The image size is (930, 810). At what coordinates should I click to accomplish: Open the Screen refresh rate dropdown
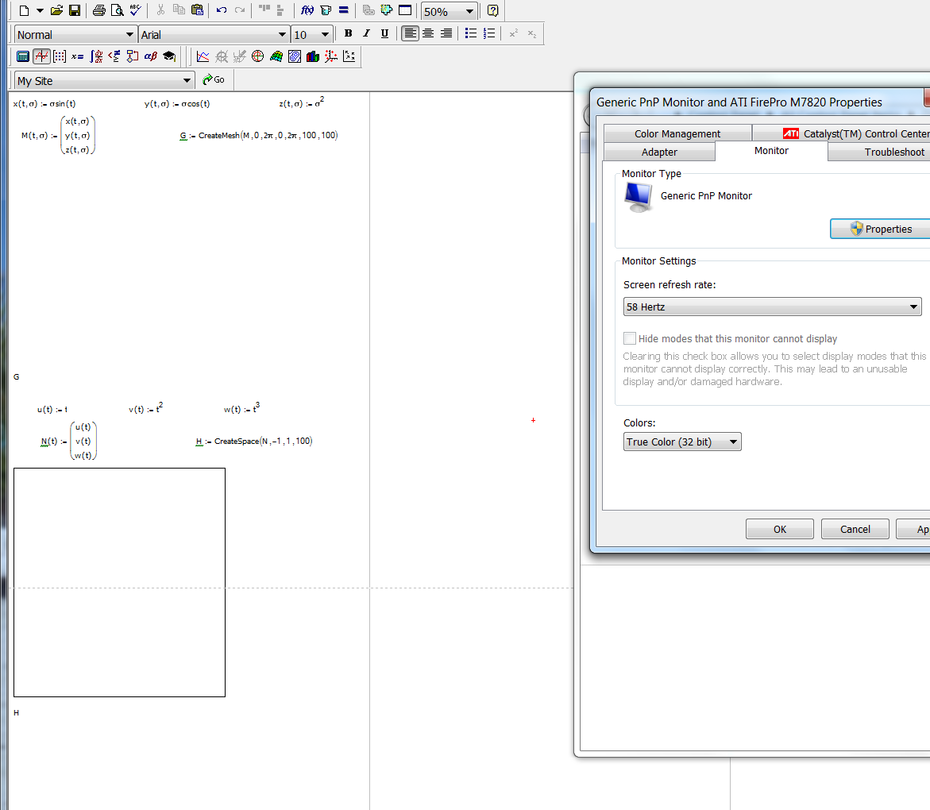tap(772, 307)
